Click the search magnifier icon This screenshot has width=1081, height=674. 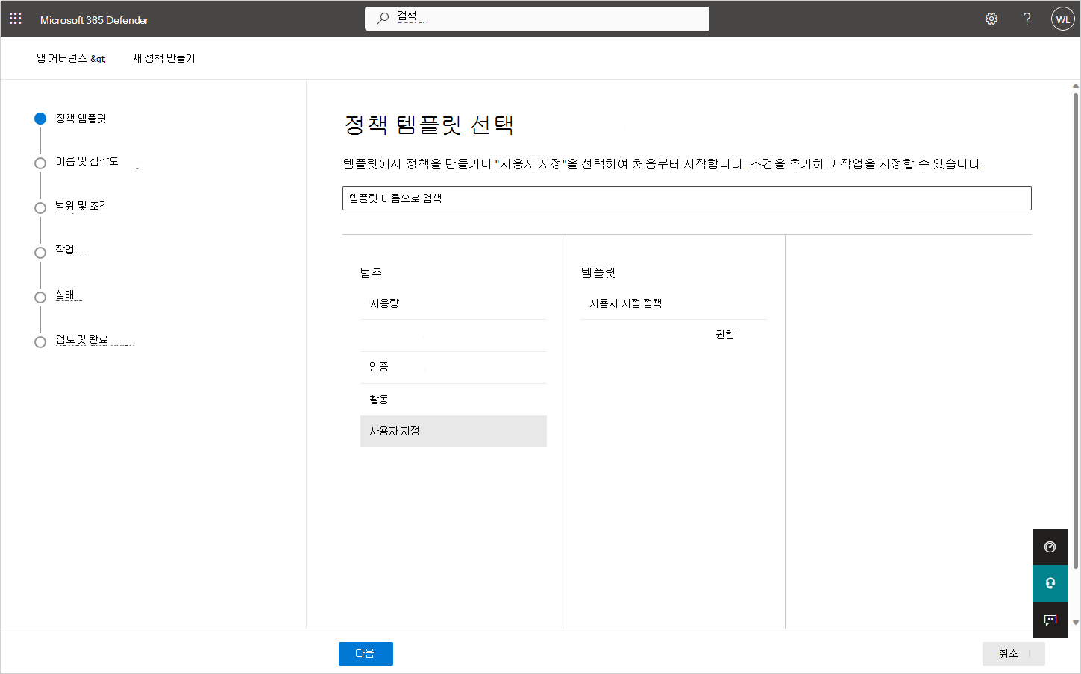383,19
